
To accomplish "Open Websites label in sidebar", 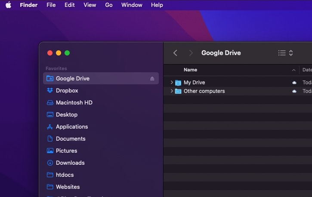I will pos(68,187).
